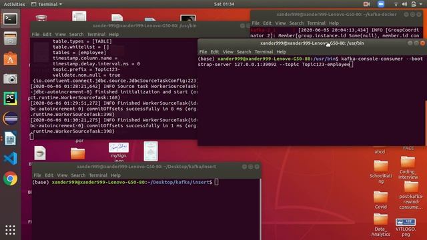Screen dimensions: 427x240
Task: Open Edit menu in the connect log terminal
Action: 47,34
